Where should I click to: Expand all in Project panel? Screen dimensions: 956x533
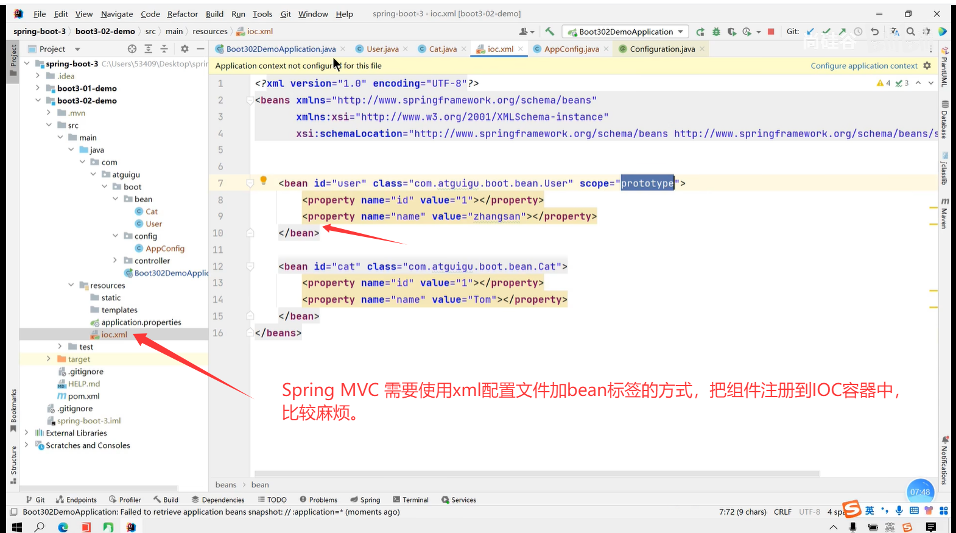[x=148, y=49]
